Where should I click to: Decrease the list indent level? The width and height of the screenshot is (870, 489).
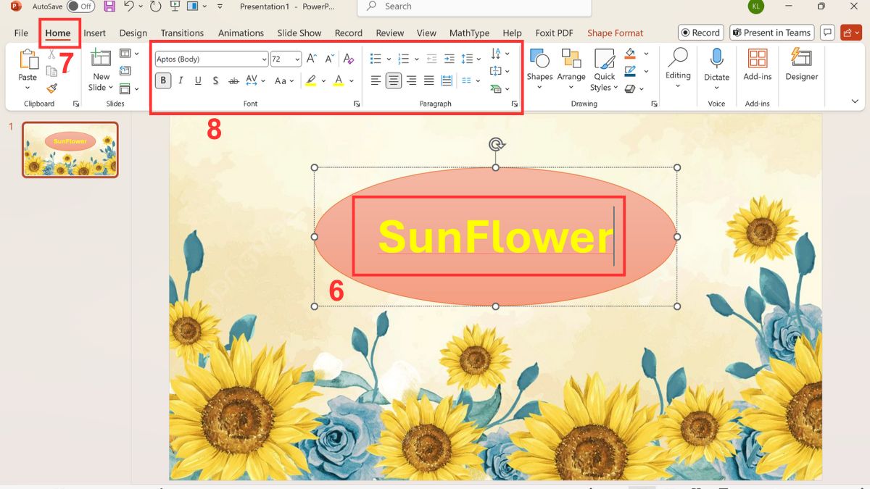(431, 59)
